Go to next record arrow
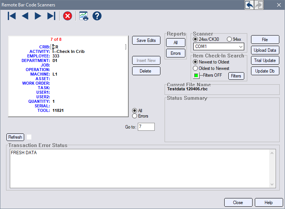This screenshot has height=209, width=285. click(x=38, y=16)
